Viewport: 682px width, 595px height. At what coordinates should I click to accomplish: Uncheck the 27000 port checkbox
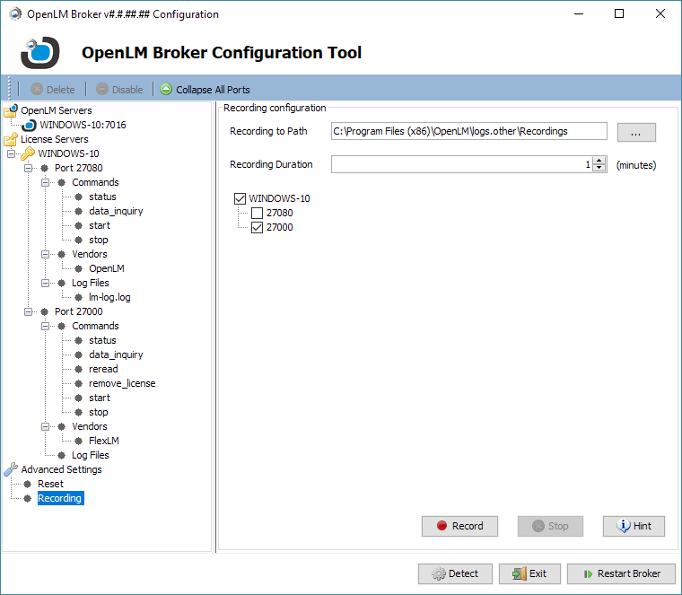[x=258, y=227]
